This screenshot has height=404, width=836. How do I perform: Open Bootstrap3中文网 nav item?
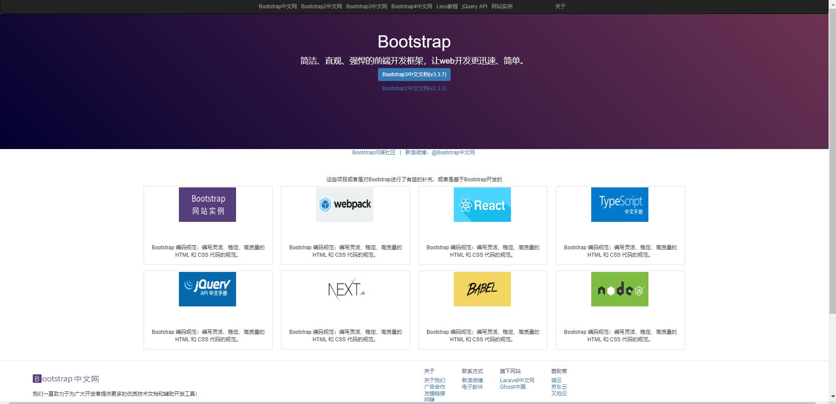[x=367, y=7]
